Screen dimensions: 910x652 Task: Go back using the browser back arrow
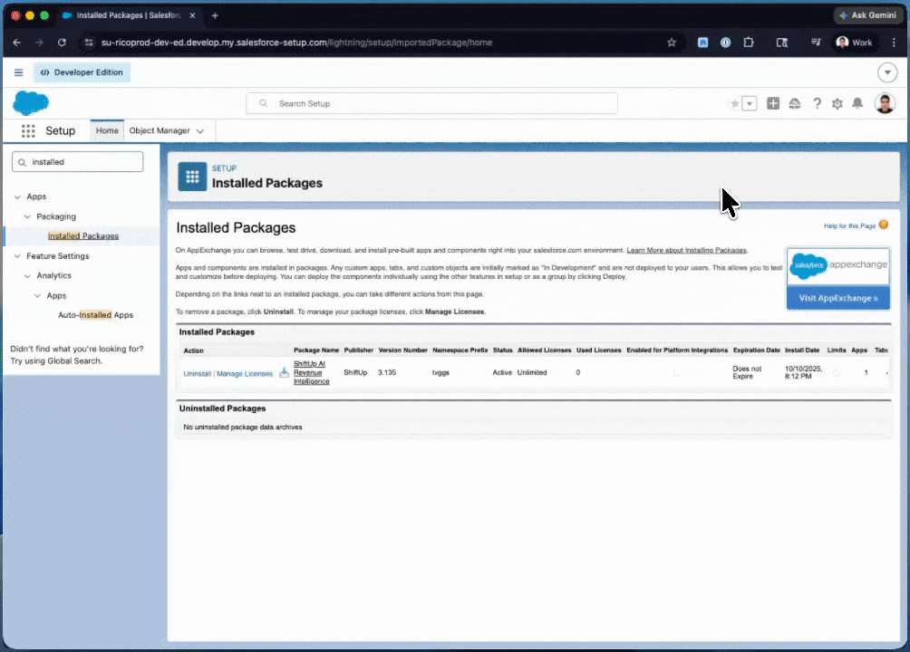[x=17, y=43]
